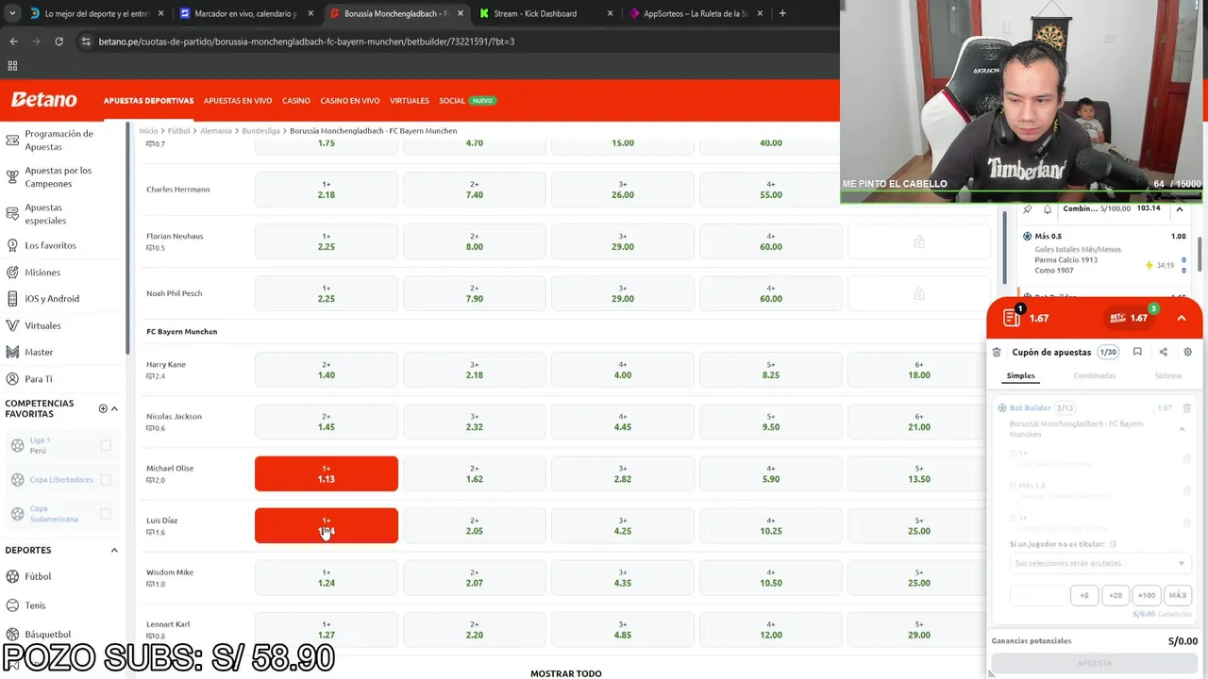
Task: Collapse the Competencias Favoritas section
Action: pyautogui.click(x=115, y=408)
